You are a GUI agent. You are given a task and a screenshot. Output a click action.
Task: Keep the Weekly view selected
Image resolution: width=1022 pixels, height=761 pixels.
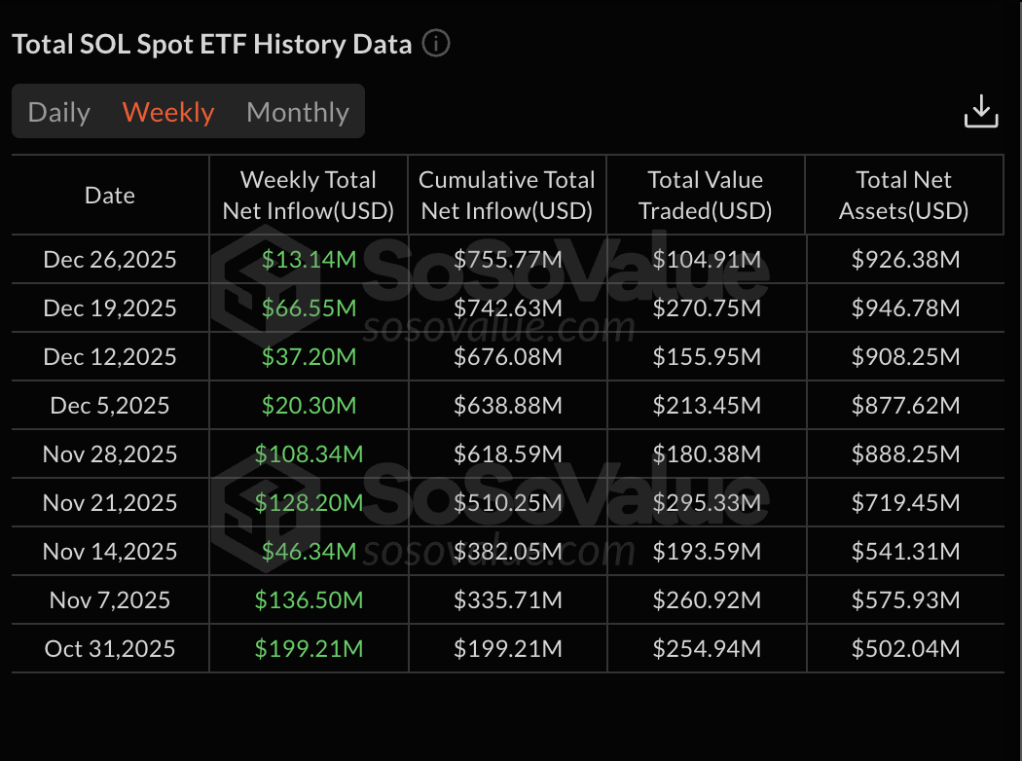pos(167,111)
